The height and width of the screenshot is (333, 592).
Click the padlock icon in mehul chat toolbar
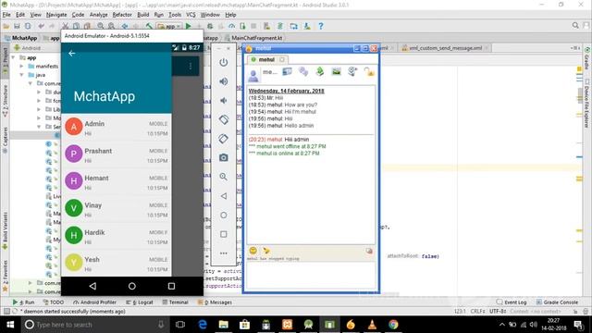pos(369,71)
